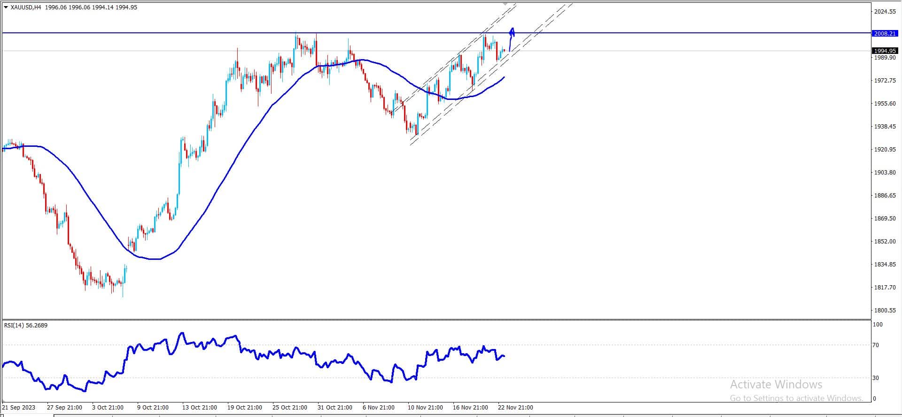Screen dimensions: 902x417
Task: Click the 22 Nov 21:00 time label
Action: click(515, 408)
